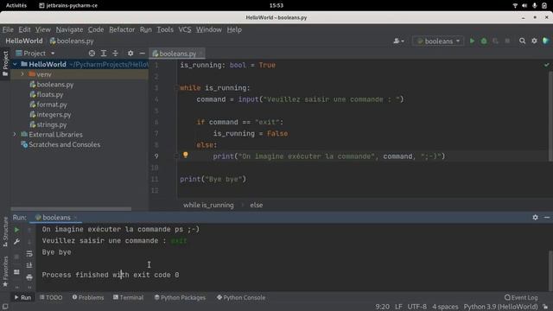Open the Terminal tool window

point(129,297)
